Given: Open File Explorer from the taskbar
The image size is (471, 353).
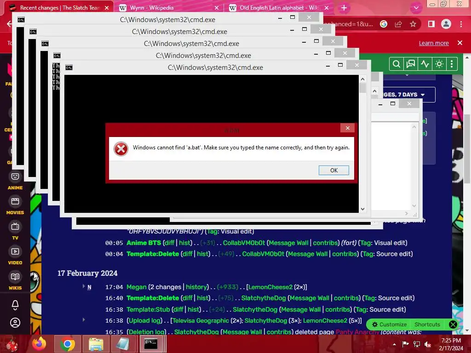Looking at the screenshot, I should click(96, 344).
